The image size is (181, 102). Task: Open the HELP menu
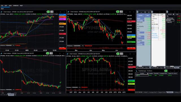pos(21,6)
